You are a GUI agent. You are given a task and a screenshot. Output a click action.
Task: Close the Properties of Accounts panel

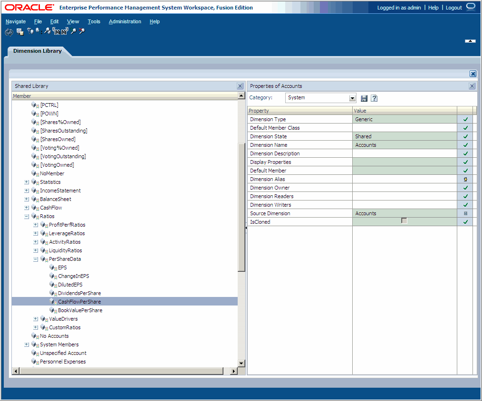(x=472, y=86)
